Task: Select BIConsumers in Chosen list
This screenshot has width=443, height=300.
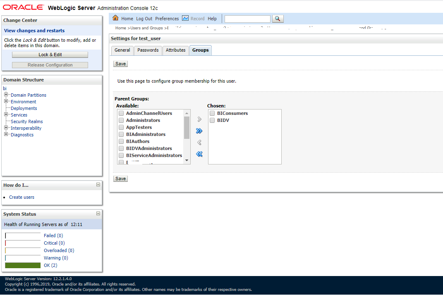Action: point(212,113)
